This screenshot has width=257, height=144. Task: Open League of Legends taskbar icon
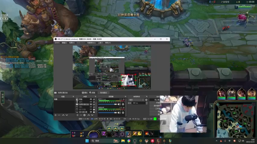click(x=158, y=141)
